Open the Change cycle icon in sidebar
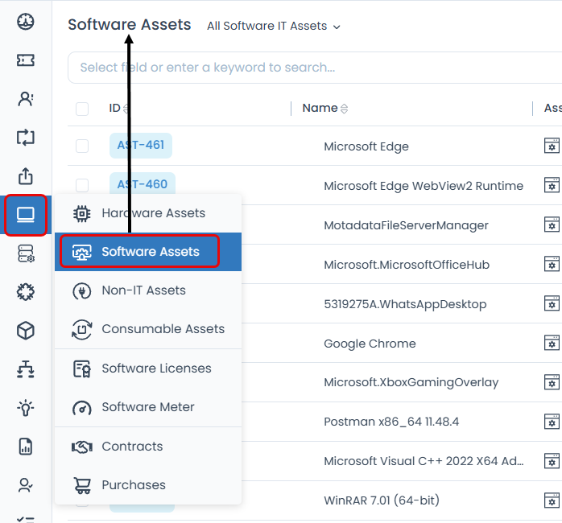 pos(26,138)
